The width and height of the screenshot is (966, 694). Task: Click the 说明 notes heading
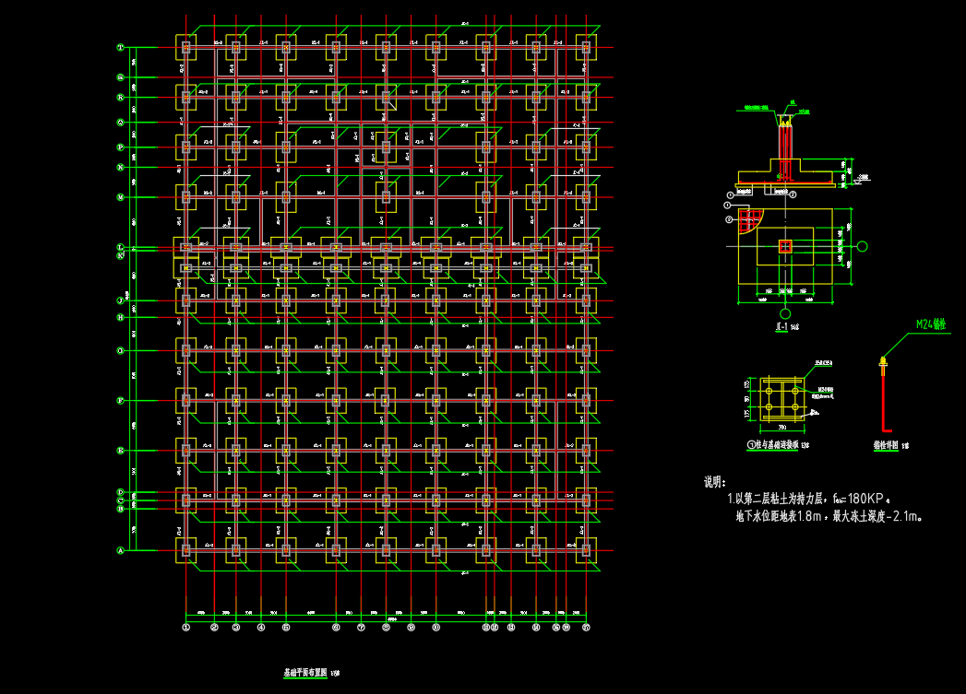(715, 481)
